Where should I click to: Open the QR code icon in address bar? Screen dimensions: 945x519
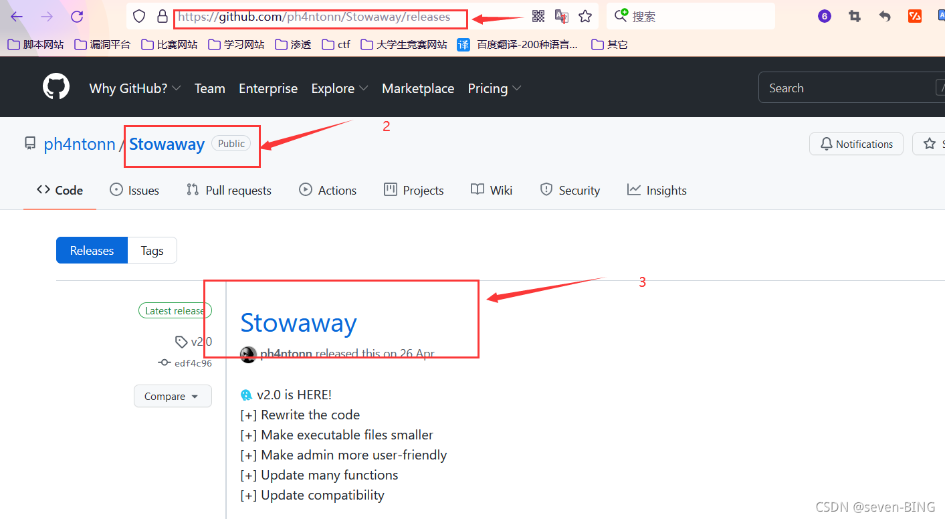tap(538, 17)
